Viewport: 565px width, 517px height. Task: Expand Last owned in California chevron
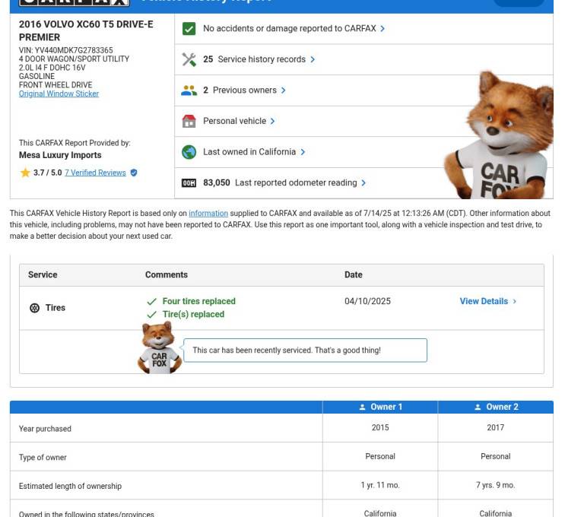[303, 152]
